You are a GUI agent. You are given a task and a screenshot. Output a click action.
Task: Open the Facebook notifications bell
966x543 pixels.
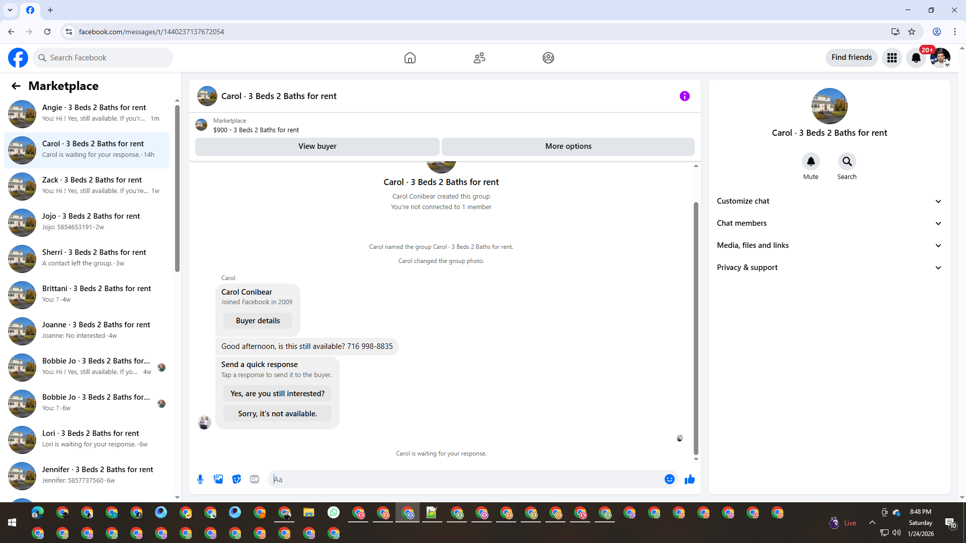916,58
